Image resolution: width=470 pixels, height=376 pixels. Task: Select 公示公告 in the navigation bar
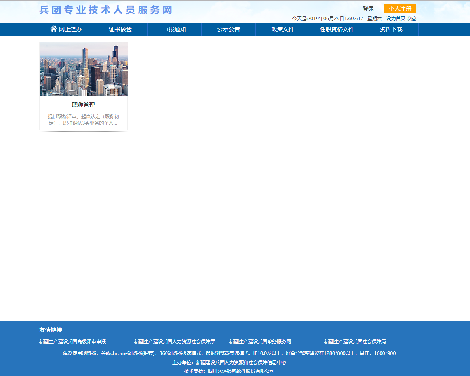(x=228, y=29)
